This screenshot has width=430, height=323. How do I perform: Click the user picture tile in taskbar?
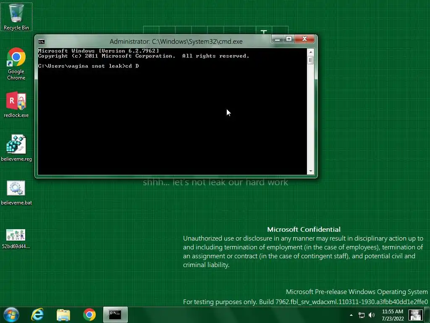pos(415,315)
